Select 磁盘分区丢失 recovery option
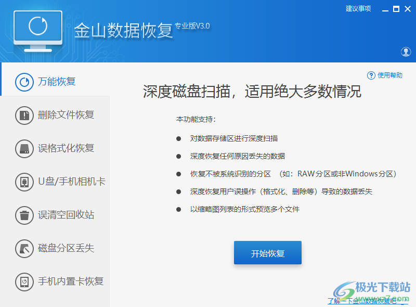 (66, 248)
